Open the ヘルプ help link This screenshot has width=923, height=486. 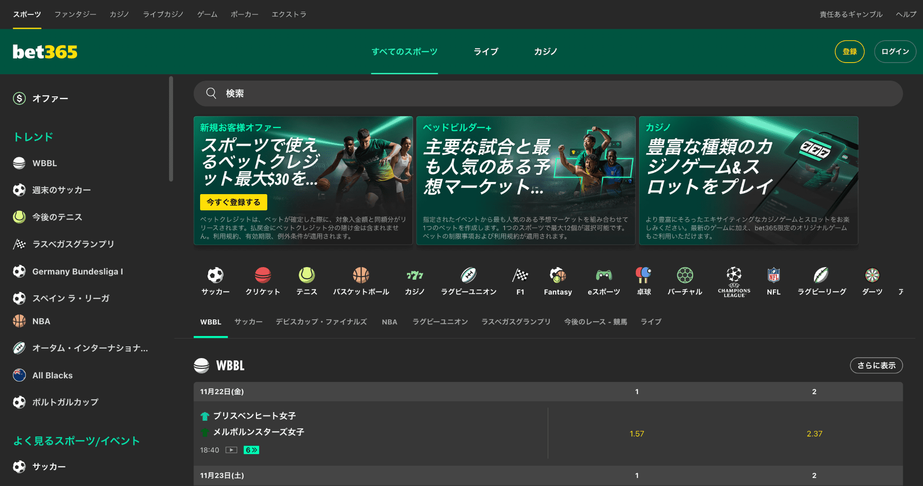point(906,14)
